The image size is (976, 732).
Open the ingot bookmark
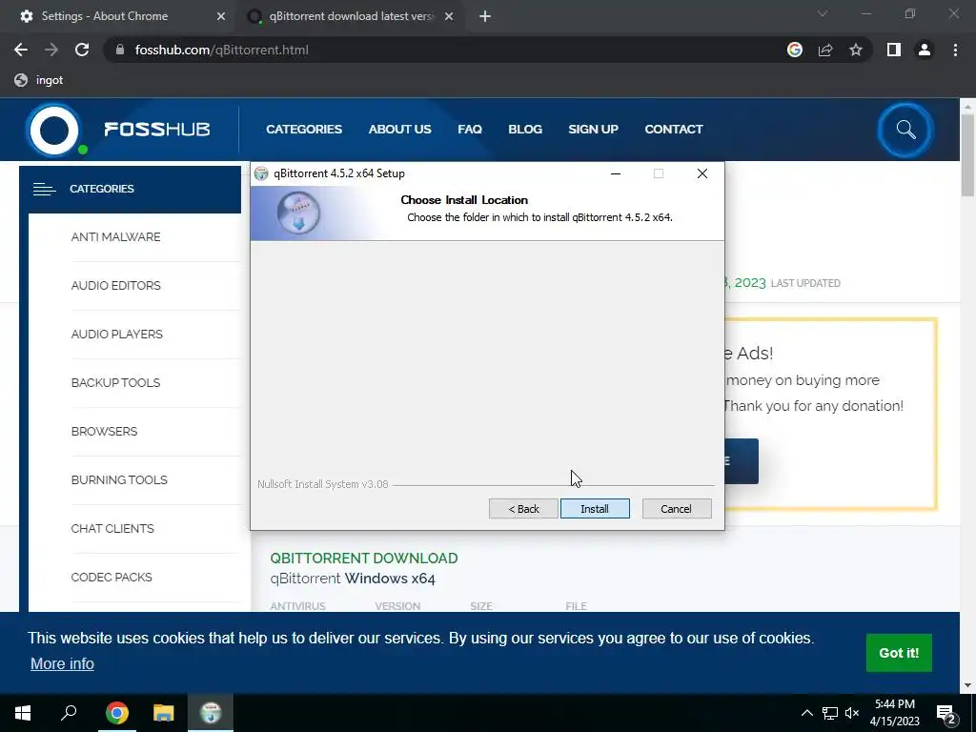pyautogui.click(x=38, y=80)
